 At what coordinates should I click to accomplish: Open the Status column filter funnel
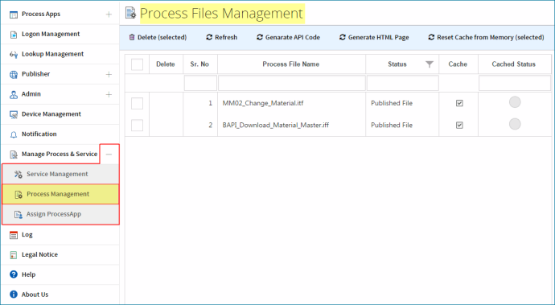pyautogui.click(x=430, y=64)
